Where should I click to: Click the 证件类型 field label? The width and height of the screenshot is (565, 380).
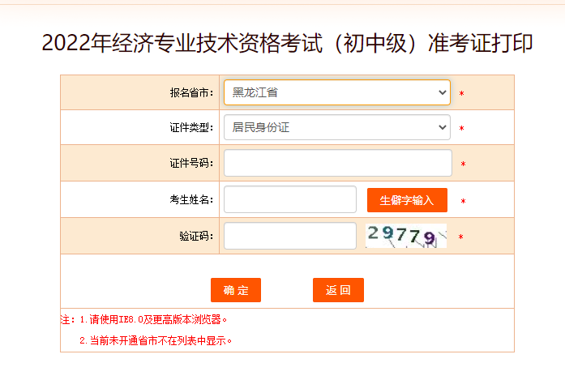(x=191, y=127)
